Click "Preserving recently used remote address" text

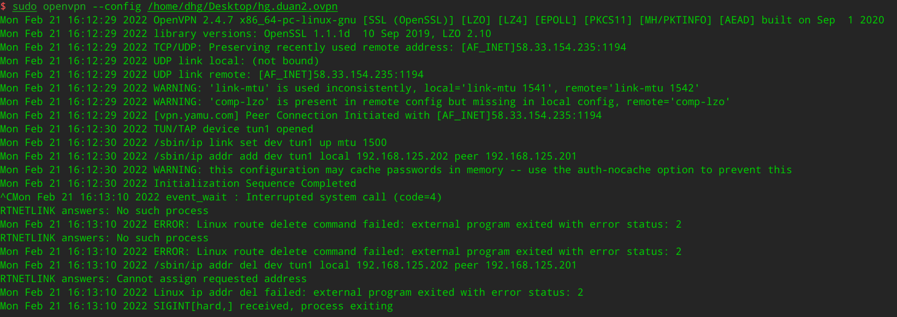[331, 47]
